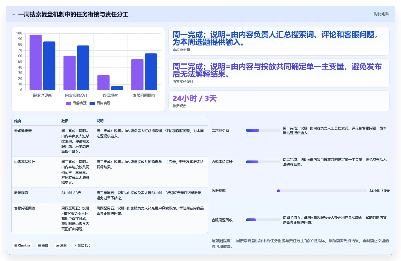The height and width of the screenshot is (261, 401).
Task: Click the 客服问题回收 x-axis label under chart
Action: pyautogui.click(x=144, y=95)
